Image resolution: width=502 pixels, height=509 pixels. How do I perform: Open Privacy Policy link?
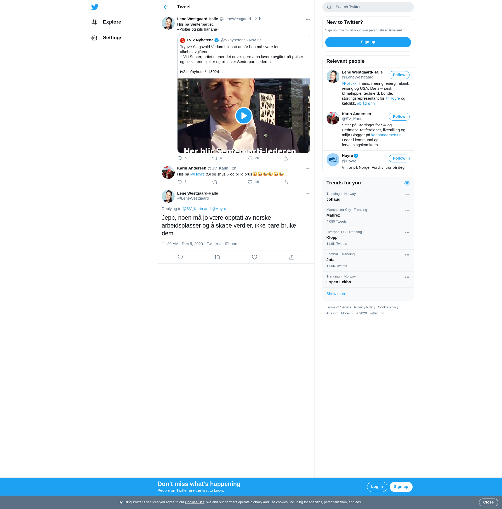[x=364, y=307]
